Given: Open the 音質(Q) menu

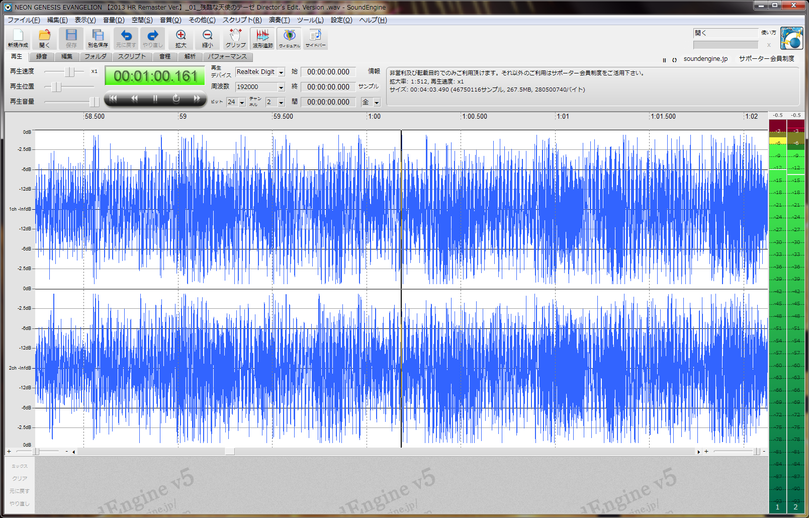Looking at the screenshot, I should click(x=170, y=20).
